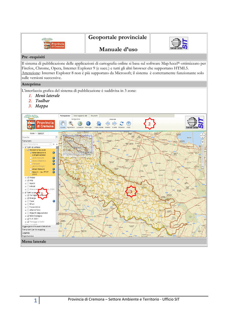This screenshot has height=323, width=228.
Task: Uncheck the Aree boscate in compensazione layer
Action: click(31, 153)
